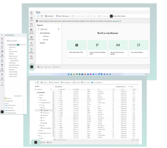Click the + Warehouses button in top Explorer
This screenshot has height=148, width=167.
[x=42, y=29]
